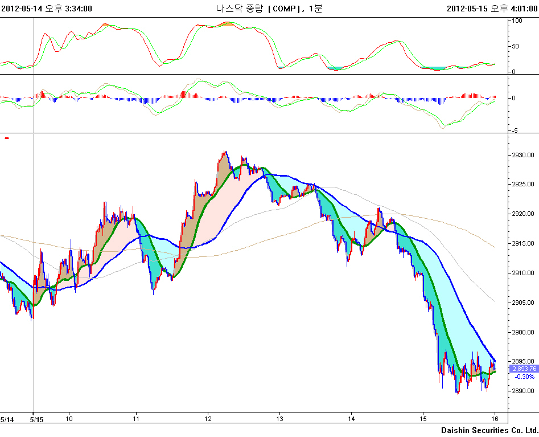Click the 10 hour label on time axis
Image resolution: width=539 pixels, height=437 pixels.
(x=69, y=418)
